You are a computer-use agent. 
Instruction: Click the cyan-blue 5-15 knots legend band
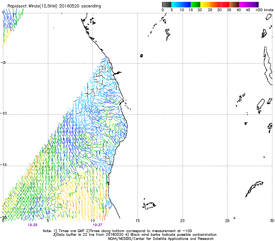181,4
